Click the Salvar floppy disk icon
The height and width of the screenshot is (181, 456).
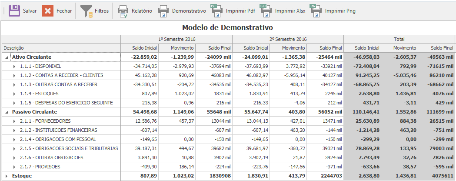click(x=14, y=11)
